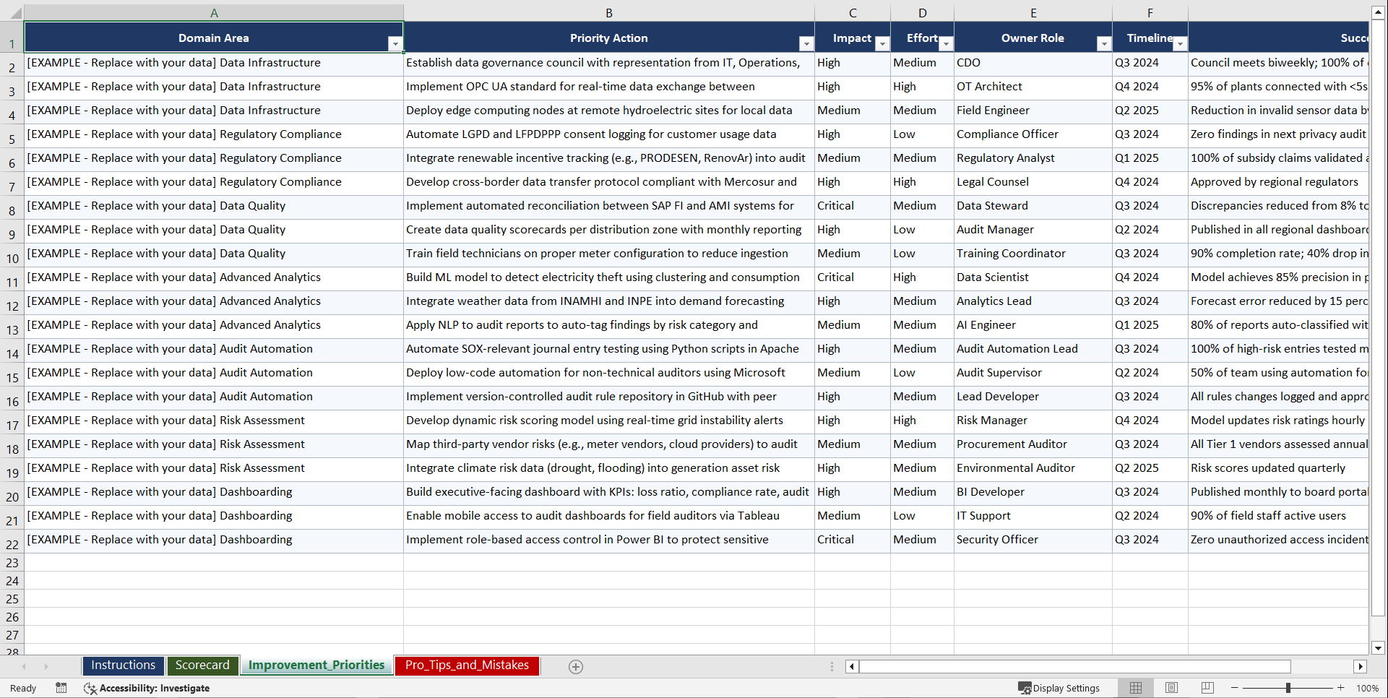Add a new worksheet with plus button
1388x698 pixels.
[x=575, y=666]
